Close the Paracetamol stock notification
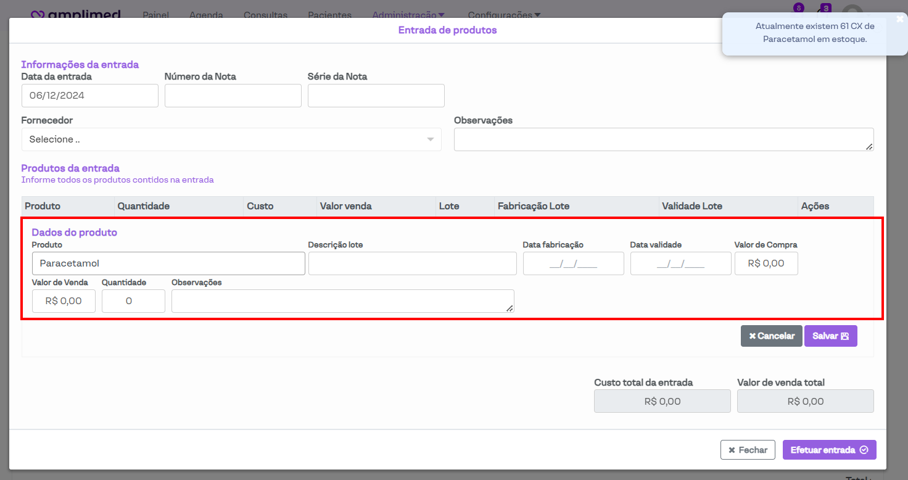Screen dimensions: 908x480 [x=900, y=19]
